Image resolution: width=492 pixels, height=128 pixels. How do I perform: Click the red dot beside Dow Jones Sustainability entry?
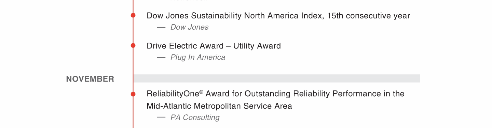point(133,15)
